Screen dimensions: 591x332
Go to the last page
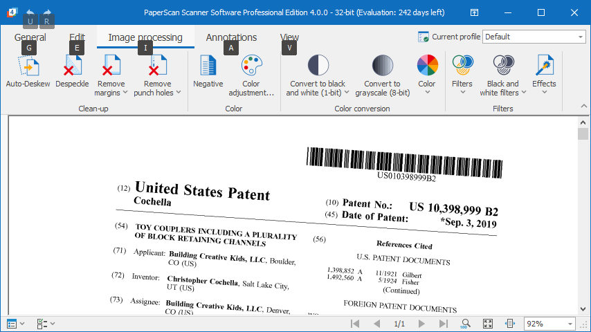pyautogui.click(x=443, y=324)
